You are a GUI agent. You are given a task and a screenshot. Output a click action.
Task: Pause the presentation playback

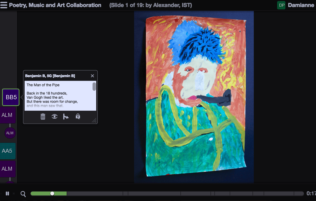(7, 193)
